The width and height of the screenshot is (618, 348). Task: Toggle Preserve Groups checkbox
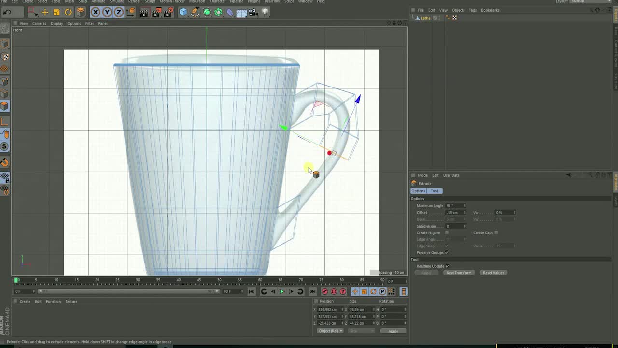[447, 253]
